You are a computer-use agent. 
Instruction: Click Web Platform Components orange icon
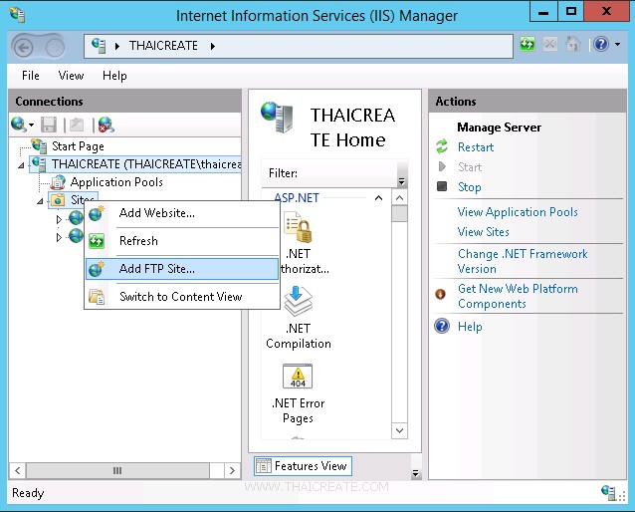point(440,294)
